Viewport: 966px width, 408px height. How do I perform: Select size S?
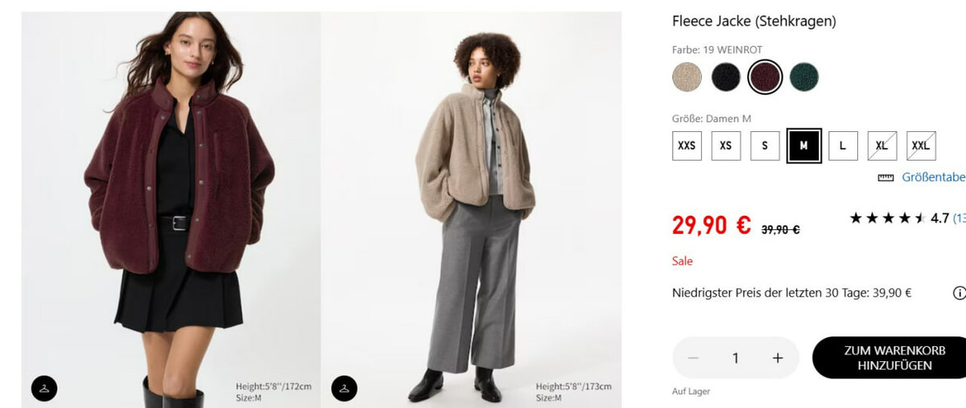[765, 146]
